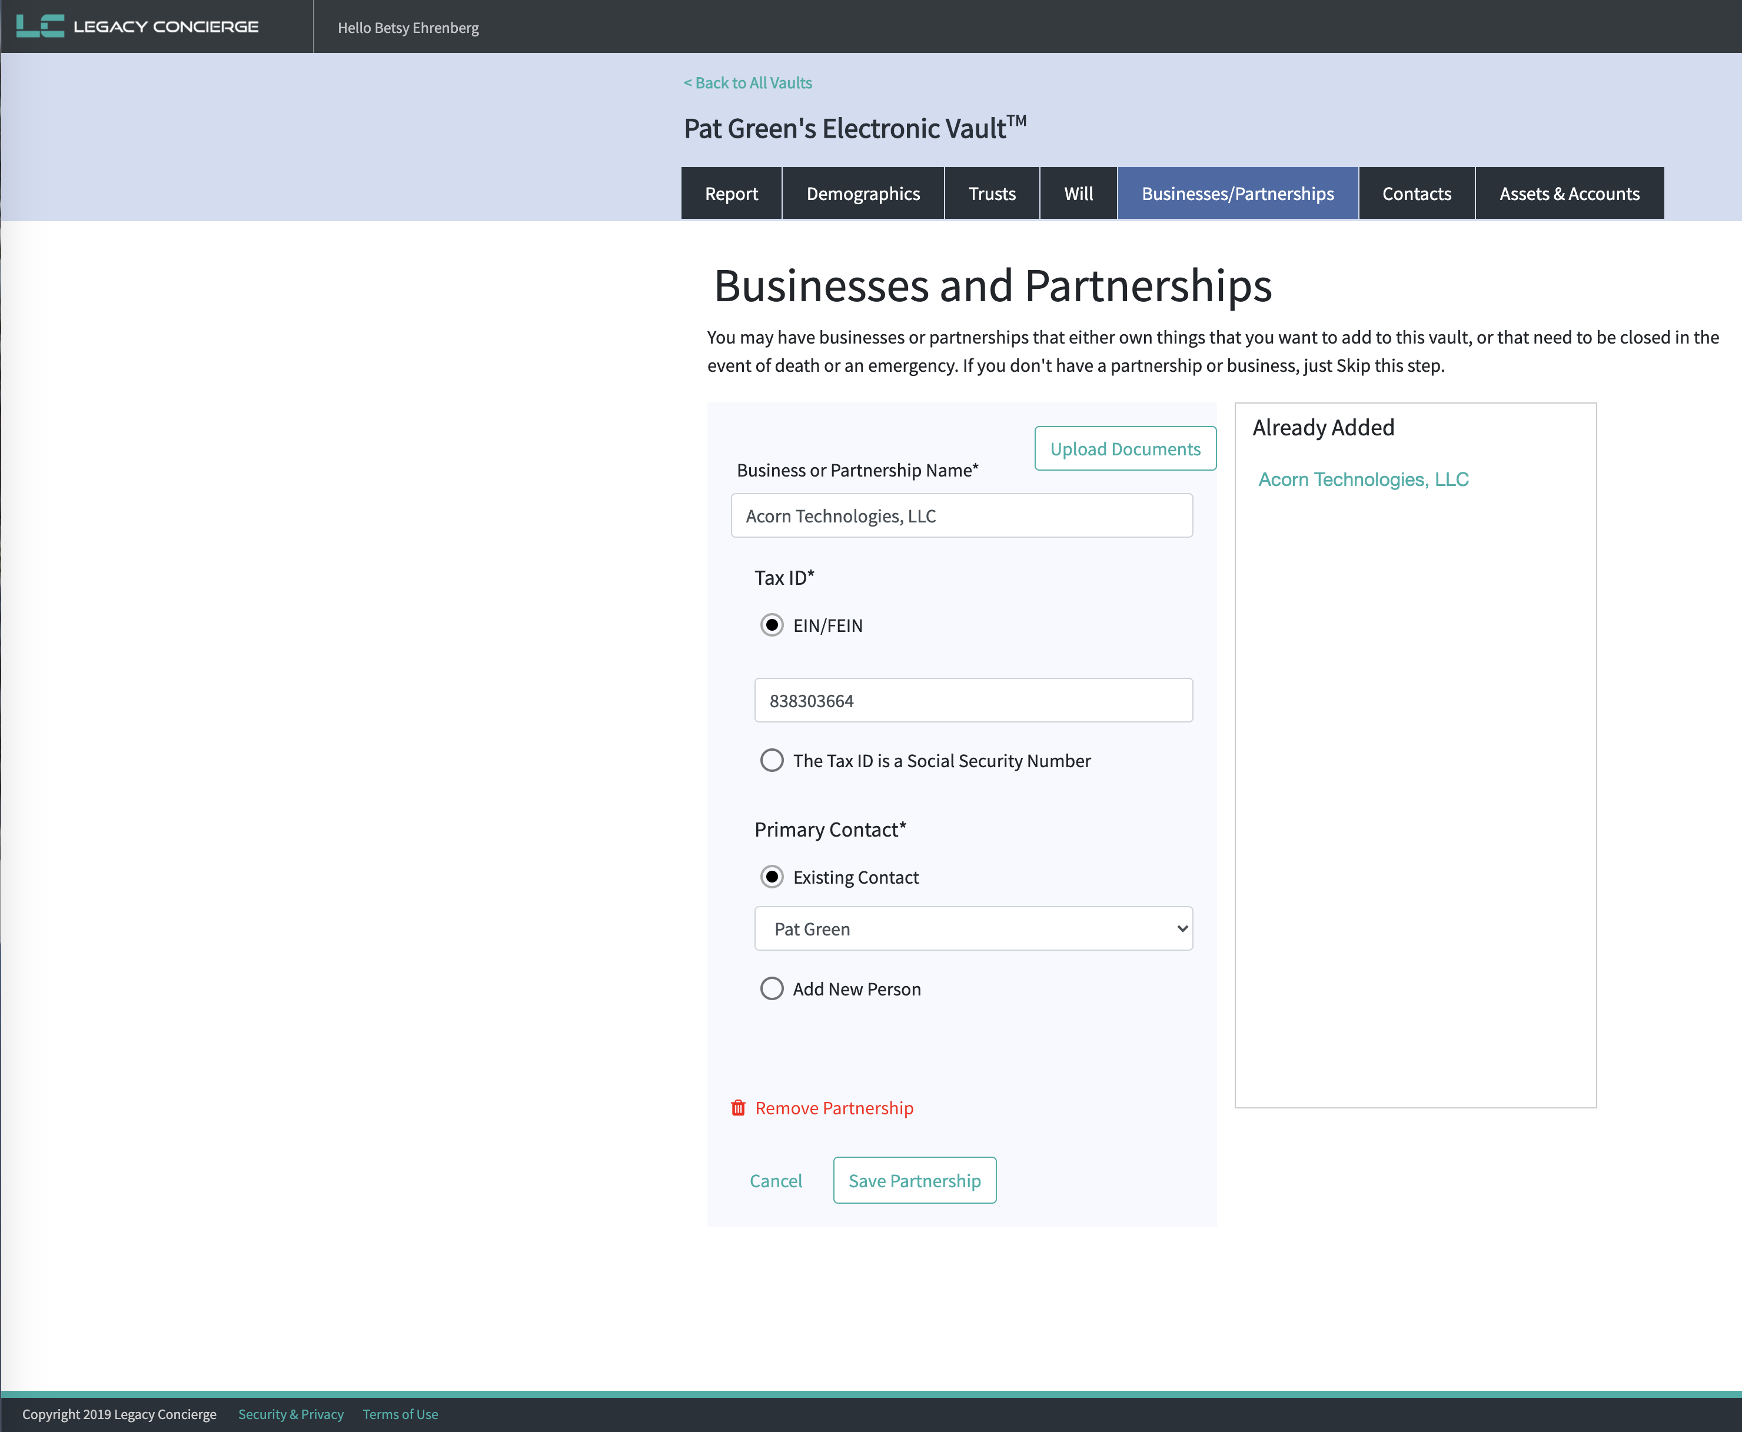Image resolution: width=1742 pixels, height=1432 pixels.
Task: Choose Social Security Number tax ID option
Action: point(772,761)
